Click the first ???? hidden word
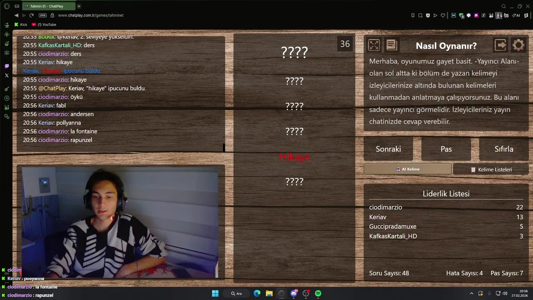 coord(294,52)
